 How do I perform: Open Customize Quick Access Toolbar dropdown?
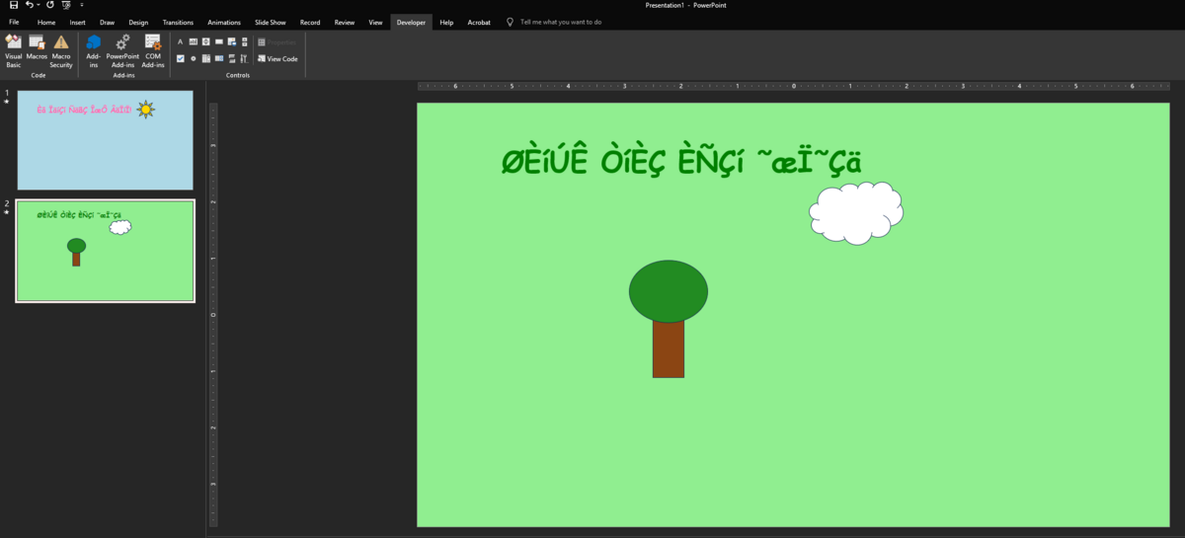82,5
